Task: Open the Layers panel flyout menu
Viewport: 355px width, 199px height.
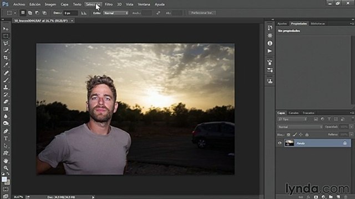Action: [352, 113]
